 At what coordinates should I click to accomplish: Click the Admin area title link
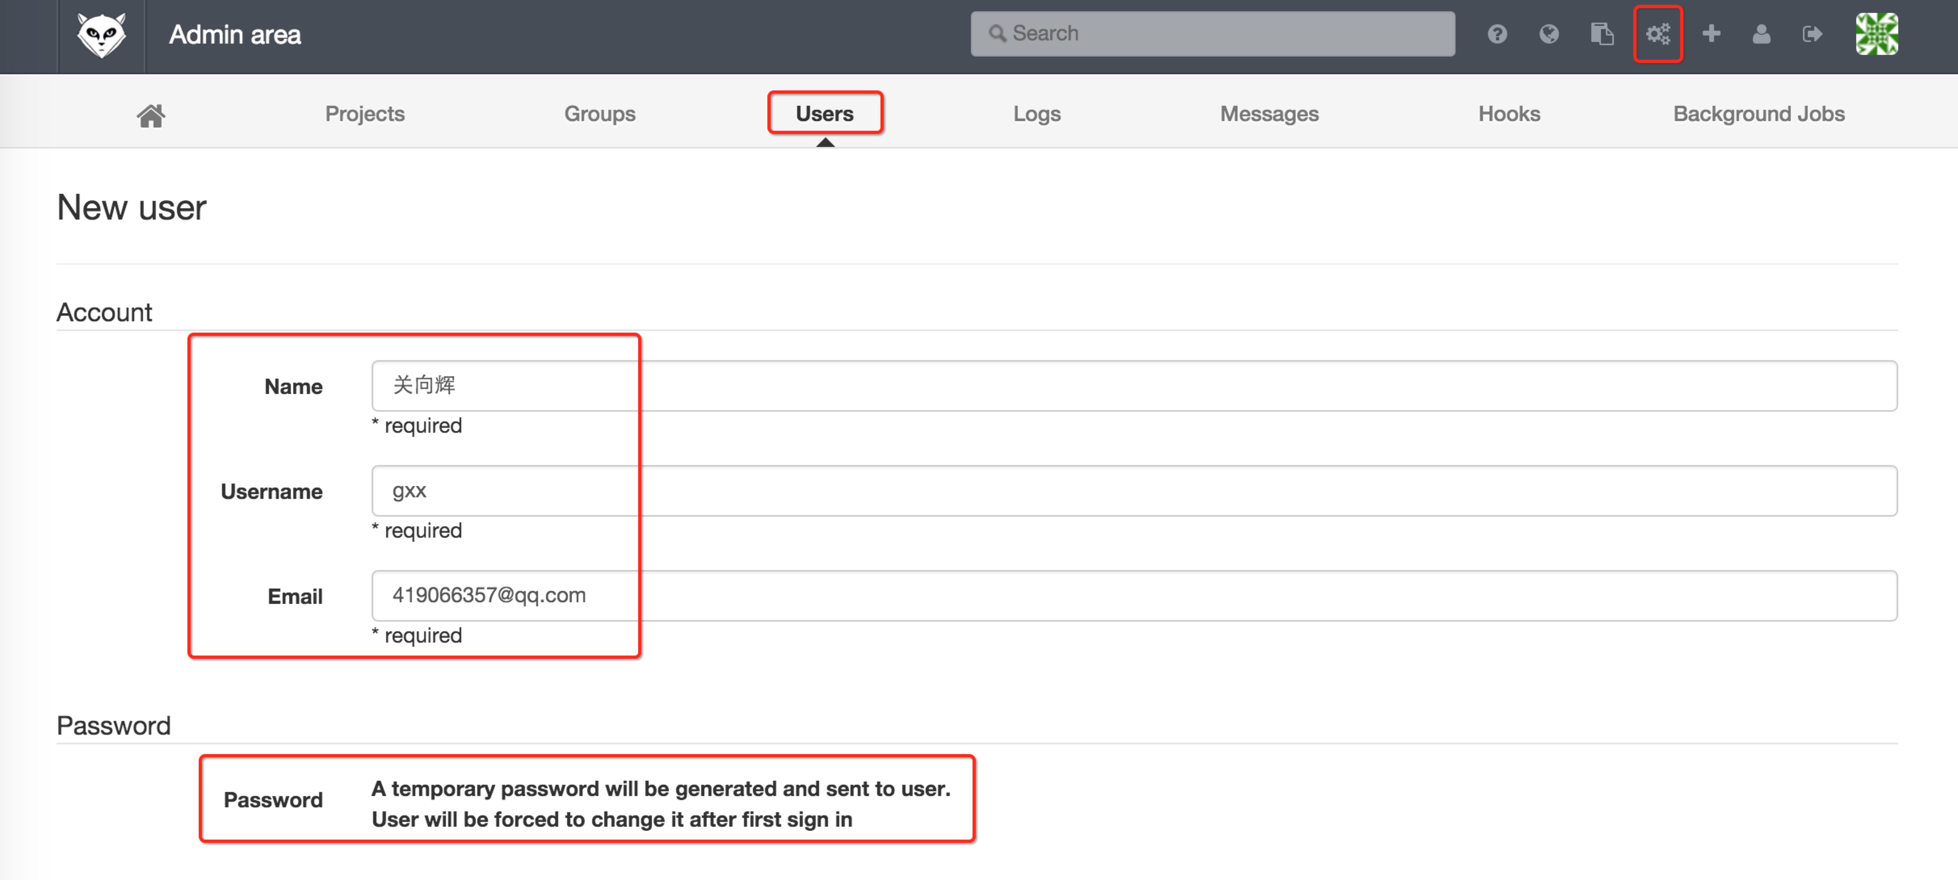[x=235, y=35]
